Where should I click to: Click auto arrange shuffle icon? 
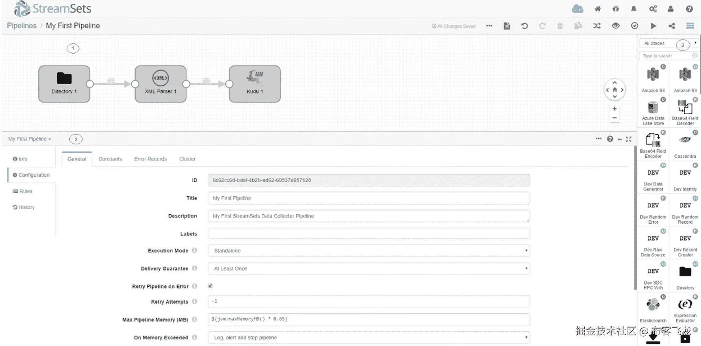click(597, 26)
